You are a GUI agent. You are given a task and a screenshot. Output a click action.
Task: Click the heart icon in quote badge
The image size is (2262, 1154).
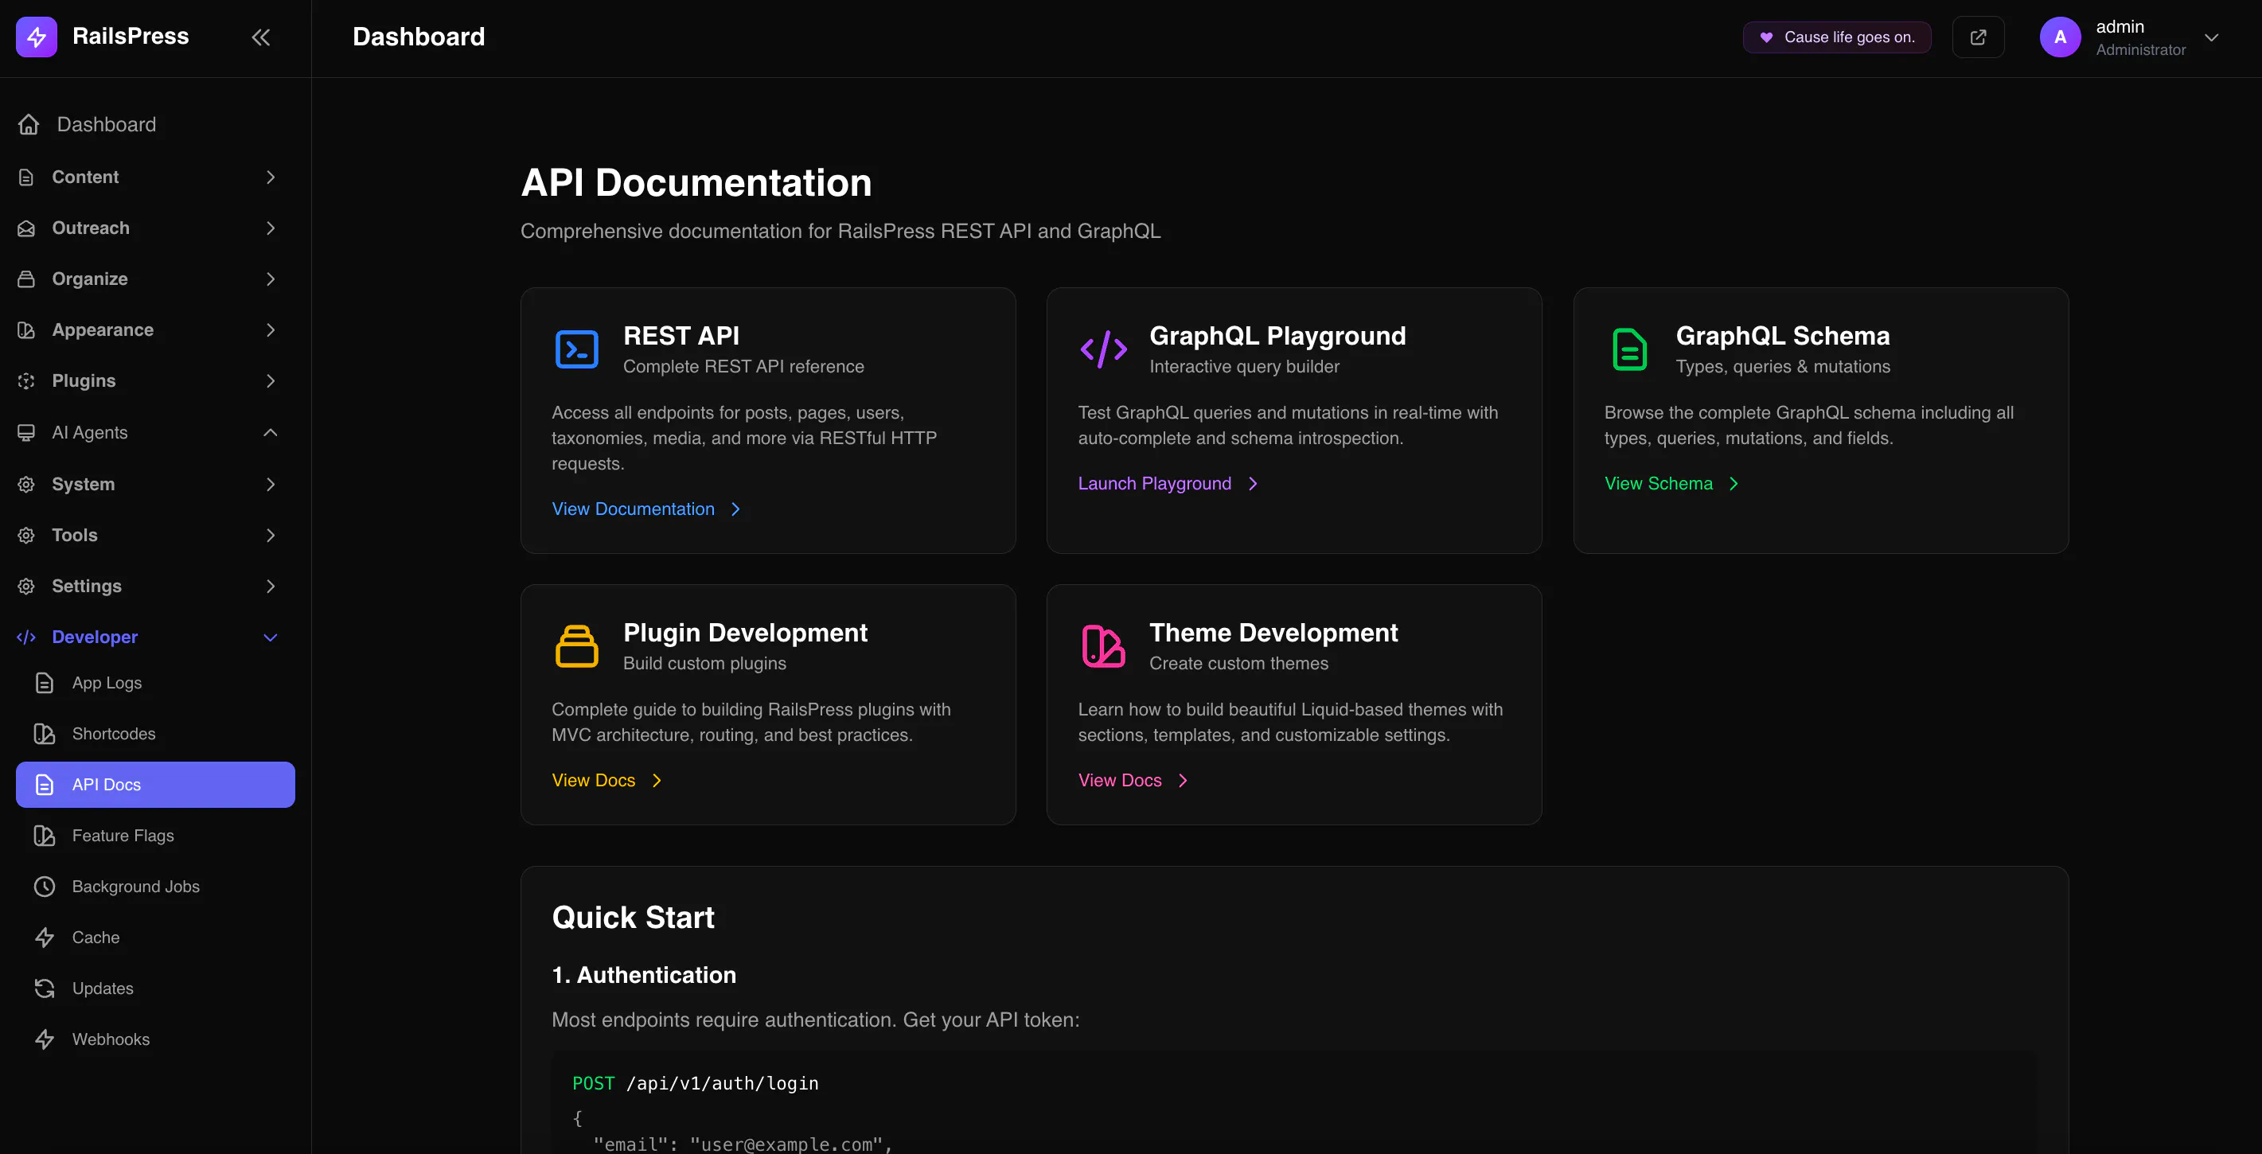pyautogui.click(x=1767, y=37)
